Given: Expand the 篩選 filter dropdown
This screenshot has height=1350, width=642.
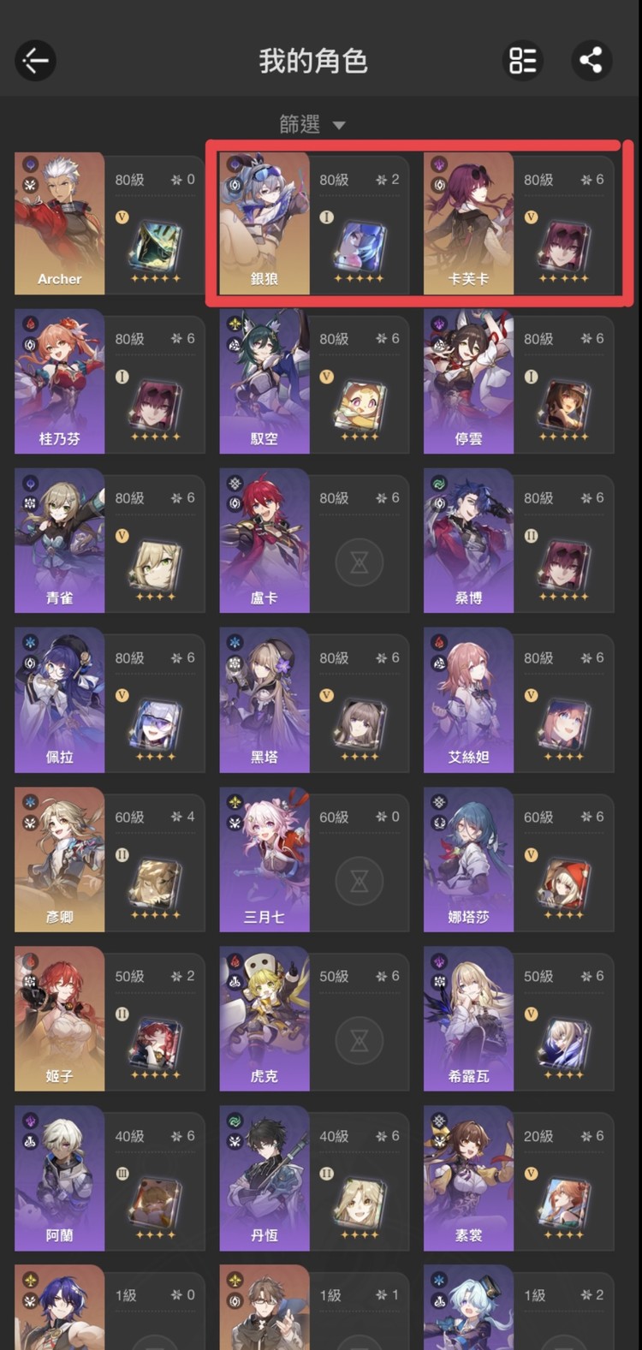Looking at the screenshot, I should coord(312,125).
